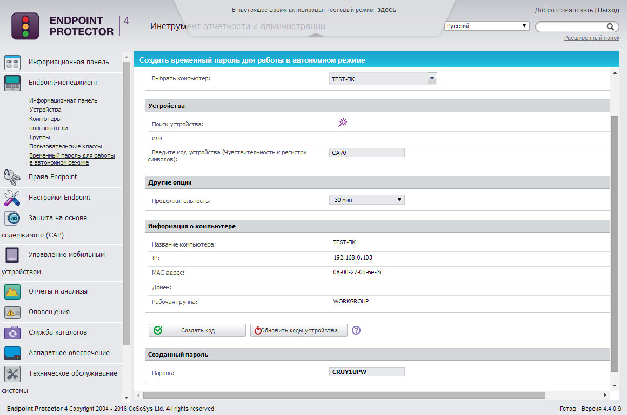This screenshot has width=627, height=415.
Task: Click the Оповещения warning triangle icon
Action: point(13,311)
